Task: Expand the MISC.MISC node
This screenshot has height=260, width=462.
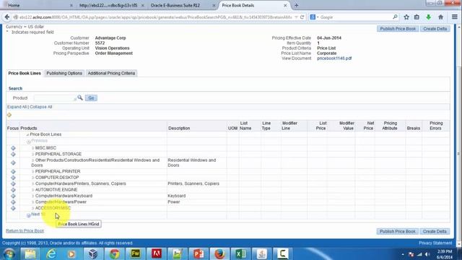Action: (x=33, y=148)
